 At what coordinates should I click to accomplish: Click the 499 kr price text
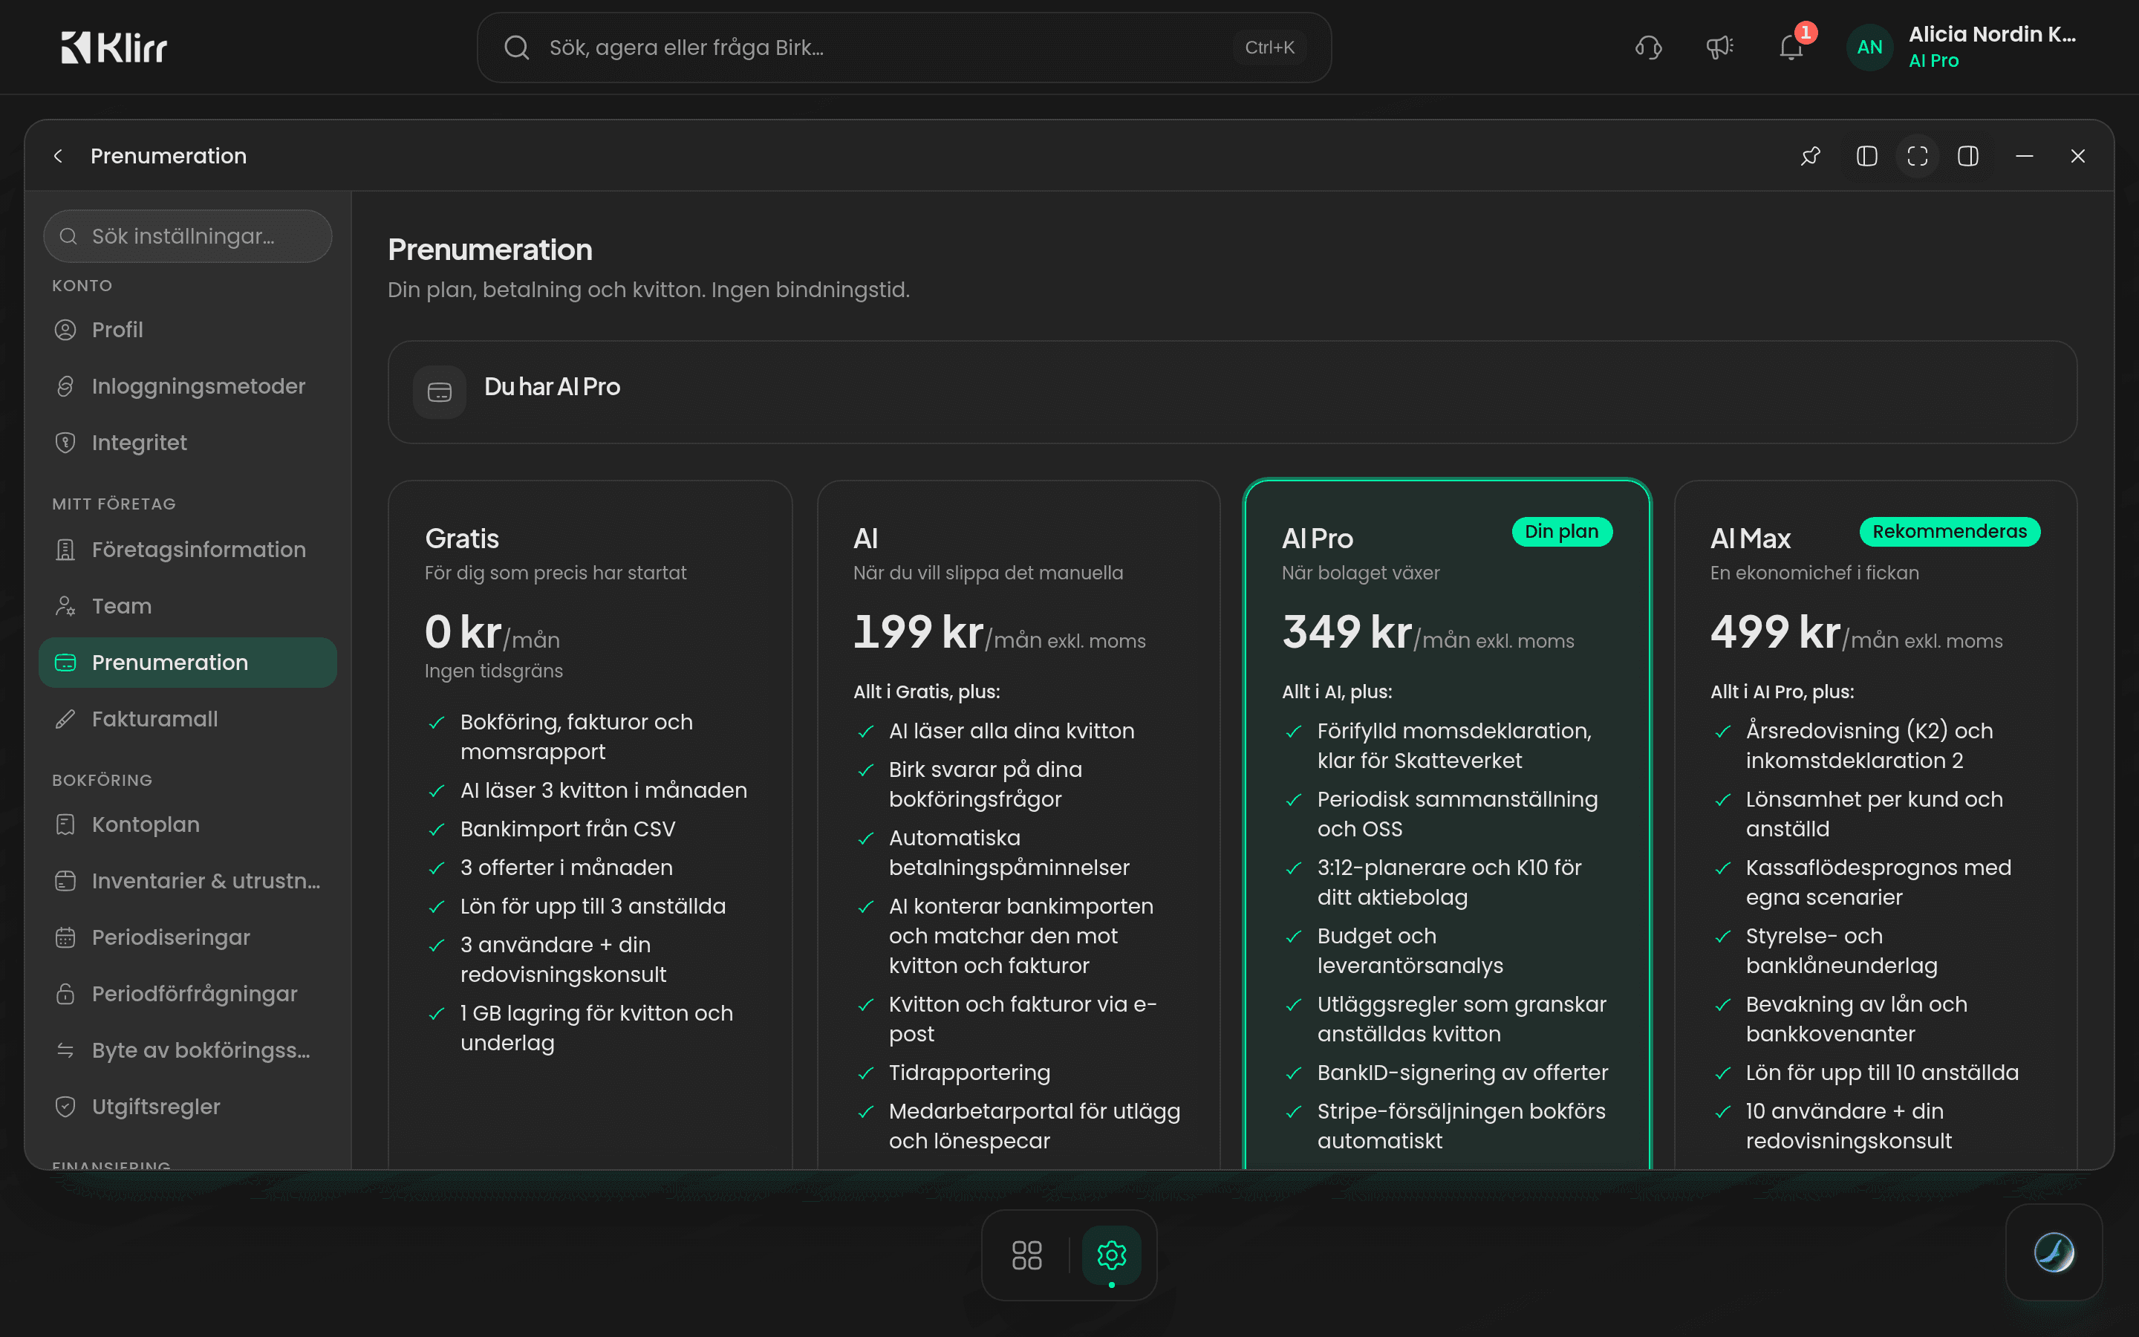[x=1775, y=631]
